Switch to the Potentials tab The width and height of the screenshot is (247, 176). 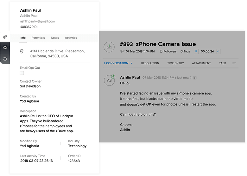click(38, 38)
